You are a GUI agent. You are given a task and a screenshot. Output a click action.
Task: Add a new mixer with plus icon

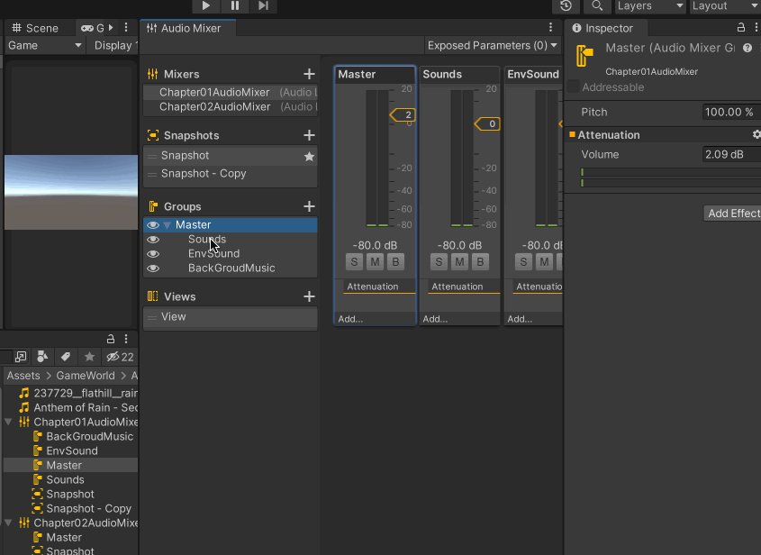pos(309,74)
